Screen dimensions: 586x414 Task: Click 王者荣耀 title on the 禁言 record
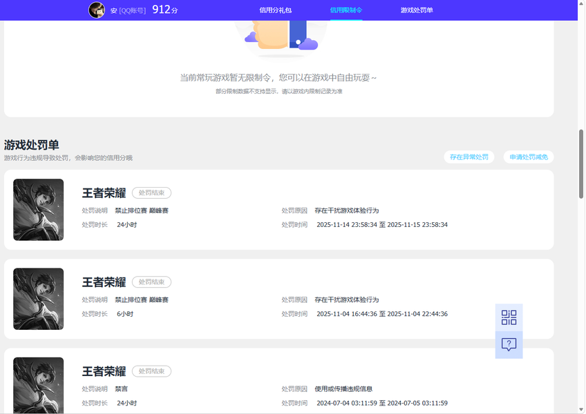104,371
